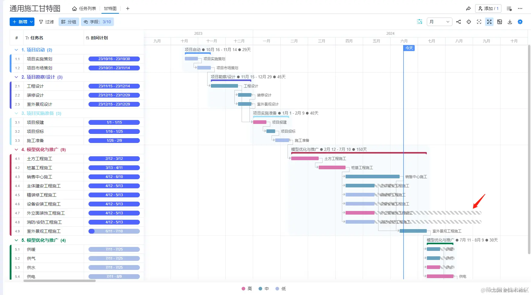Image resolution: width=531 pixels, height=295 pixels.
Task: Click the share arrow icon
Action: tap(468, 8)
